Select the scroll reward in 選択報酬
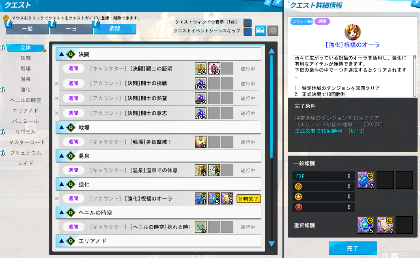 385,225
